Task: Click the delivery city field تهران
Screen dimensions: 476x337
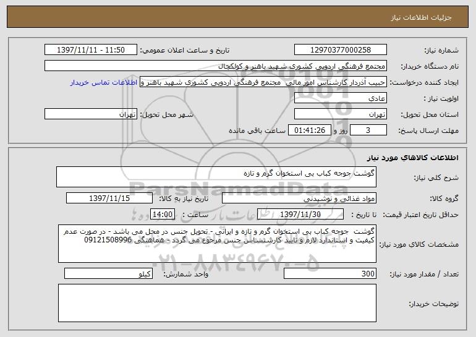Action: point(90,114)
